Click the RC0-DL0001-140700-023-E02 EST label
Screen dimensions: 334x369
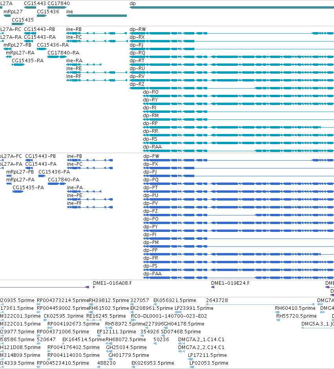[x=169, y=316]
